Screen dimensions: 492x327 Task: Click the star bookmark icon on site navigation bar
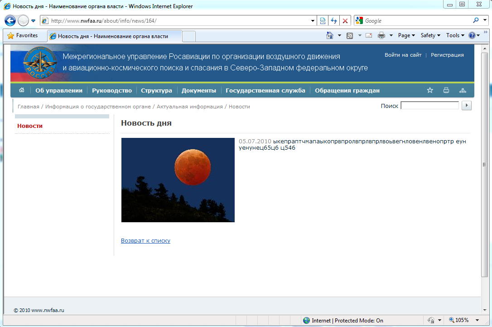click(430, 90)
